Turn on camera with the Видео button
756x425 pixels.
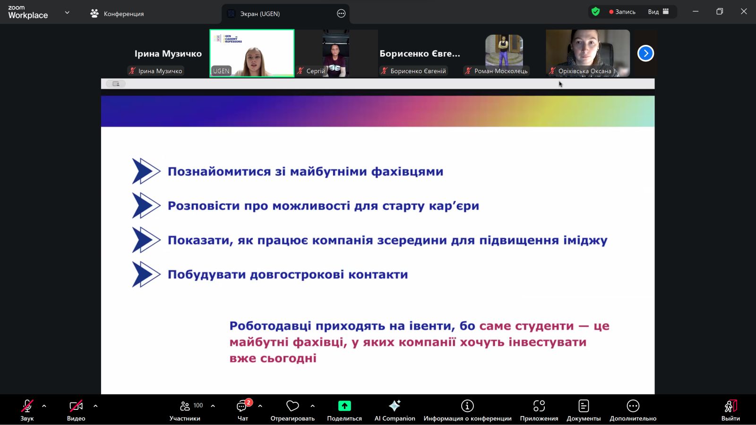click(76, 410)
